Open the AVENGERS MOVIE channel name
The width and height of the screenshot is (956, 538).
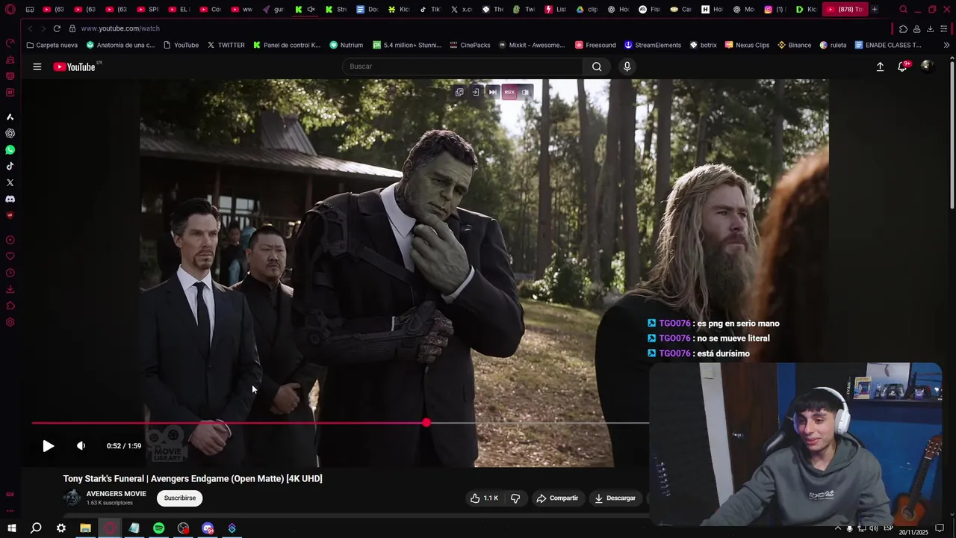[116, 494]
